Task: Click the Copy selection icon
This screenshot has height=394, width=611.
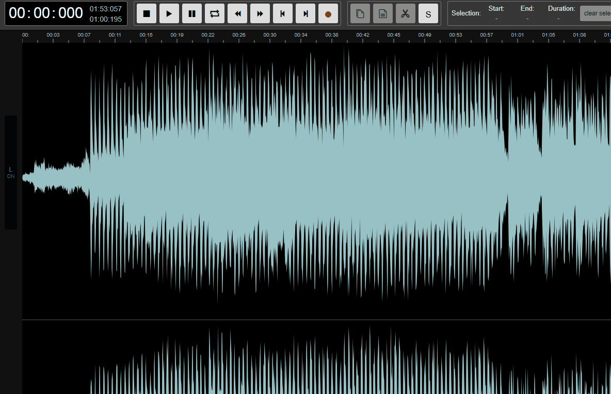Action: 360,13
